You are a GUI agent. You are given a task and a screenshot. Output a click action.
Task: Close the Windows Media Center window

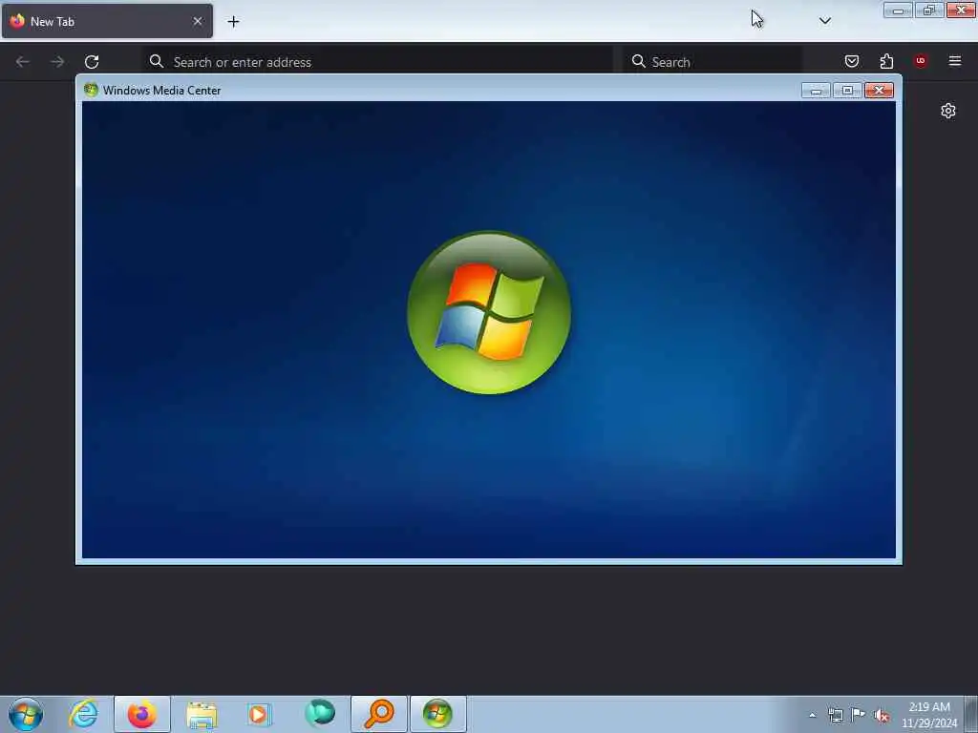click(x=879, y=91)
